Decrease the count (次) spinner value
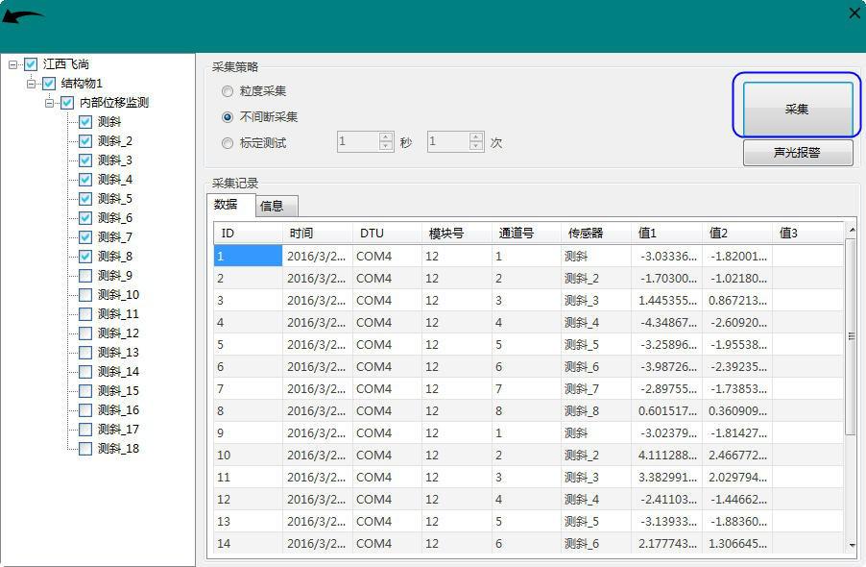The height and width of the screenshot is (567, 866). point(476,146)
